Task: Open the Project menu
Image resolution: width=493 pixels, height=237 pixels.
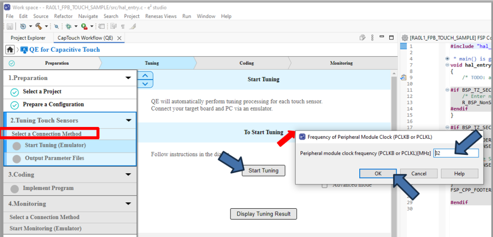Action: (x=132, y=16)
